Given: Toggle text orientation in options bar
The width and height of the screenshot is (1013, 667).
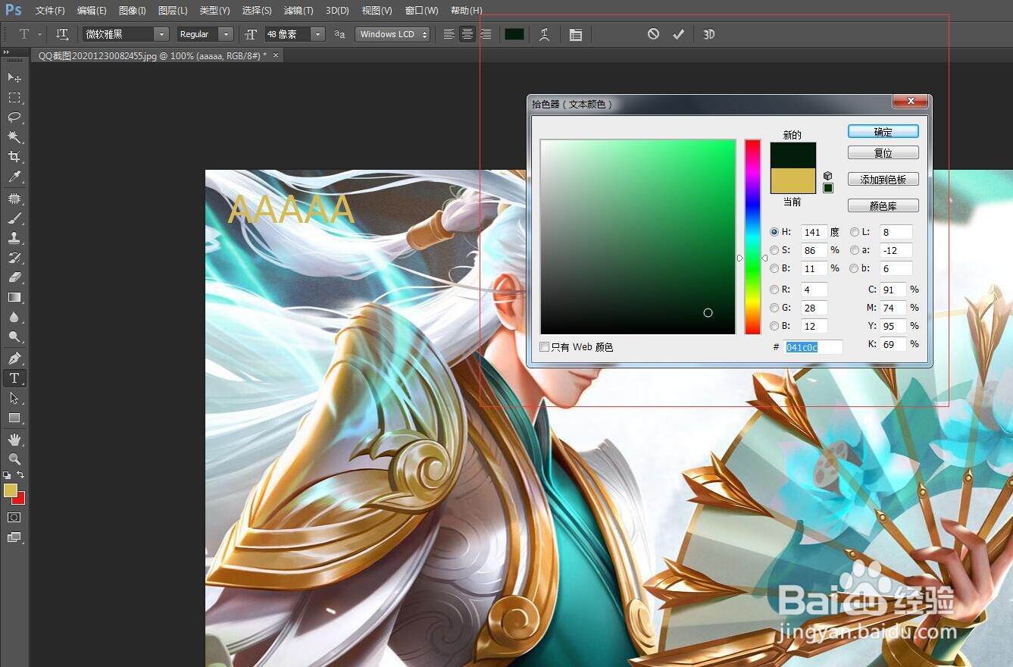Looking at the screenshot, I should point(62,34).
